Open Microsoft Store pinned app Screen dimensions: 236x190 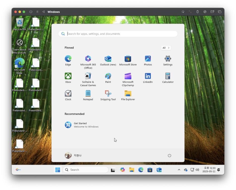coord(128,61)
